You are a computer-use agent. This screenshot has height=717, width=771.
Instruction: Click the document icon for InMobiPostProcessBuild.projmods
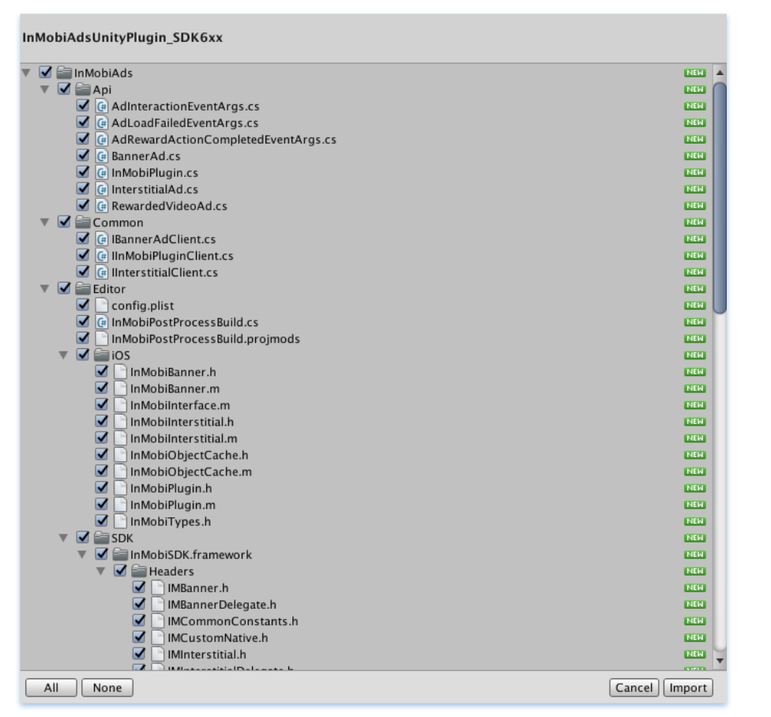click(x=102, y=339)
